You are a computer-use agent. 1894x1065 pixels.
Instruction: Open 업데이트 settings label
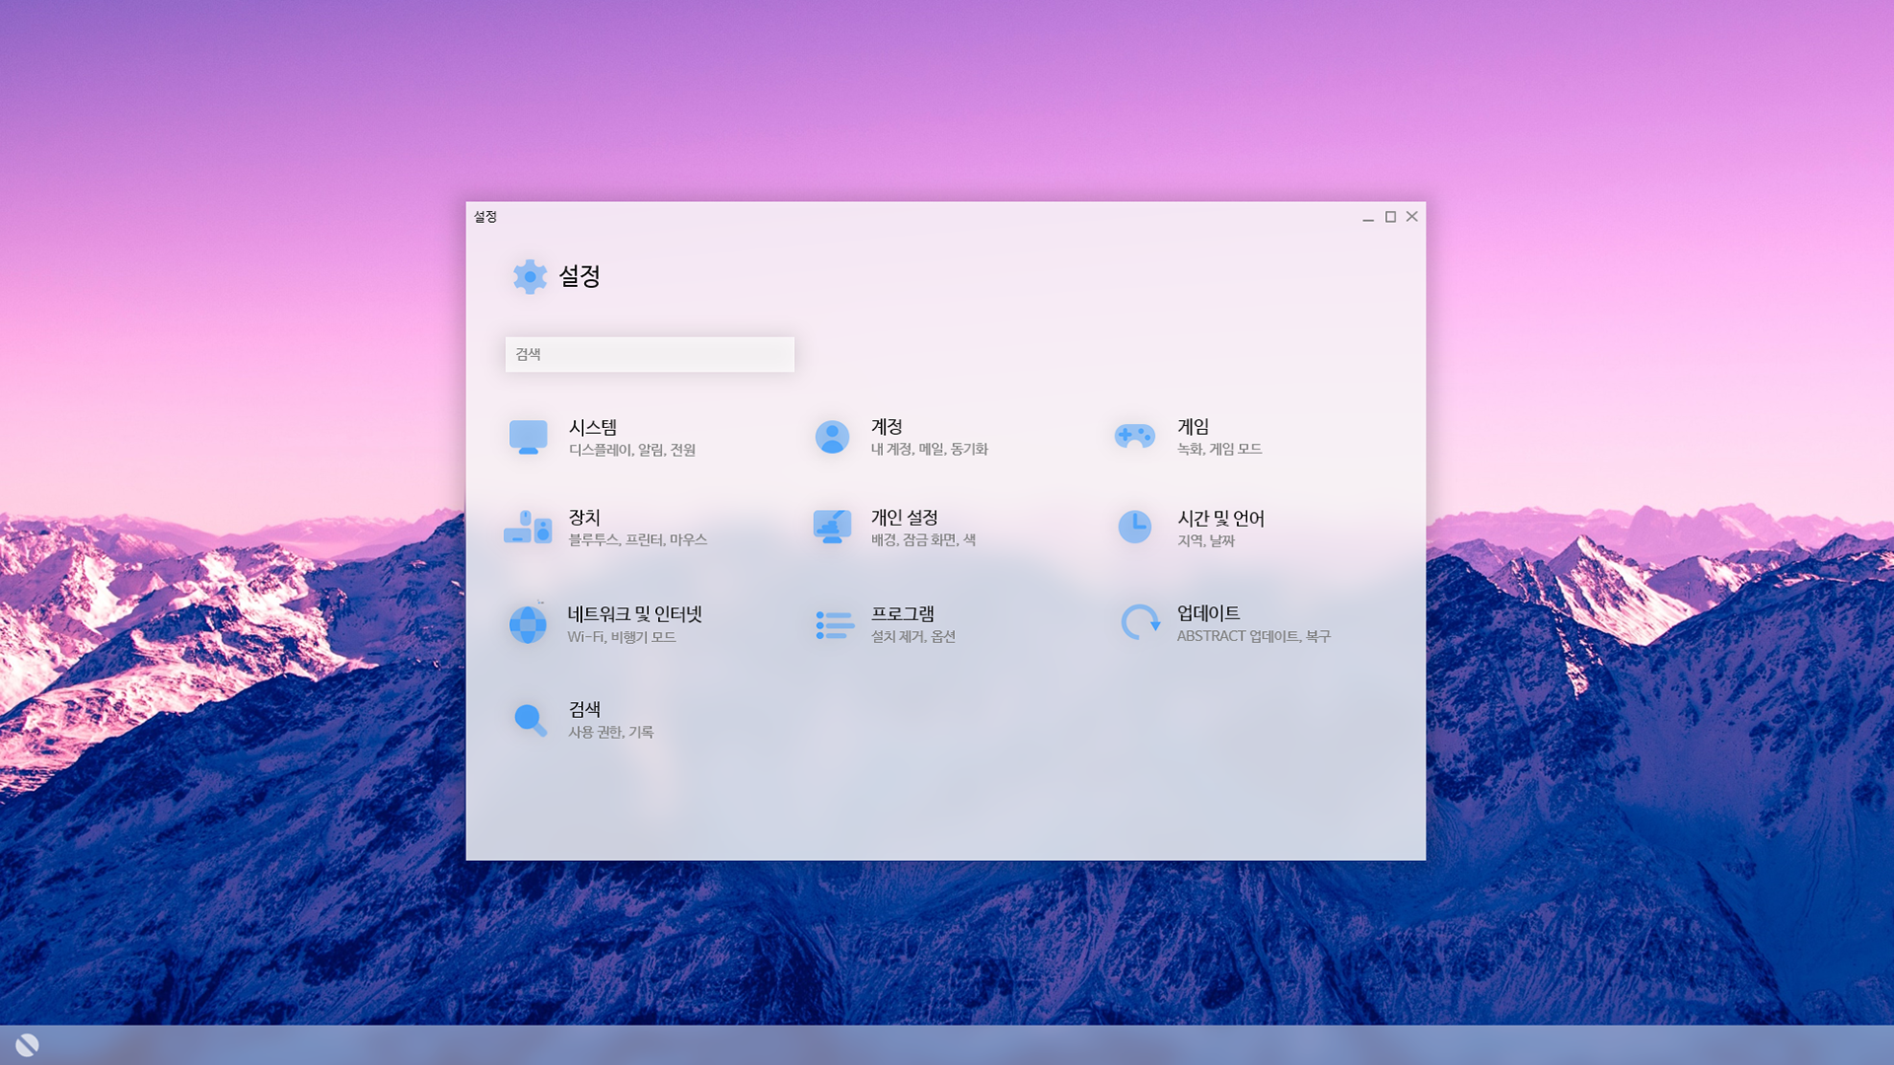click(1208, 613)
